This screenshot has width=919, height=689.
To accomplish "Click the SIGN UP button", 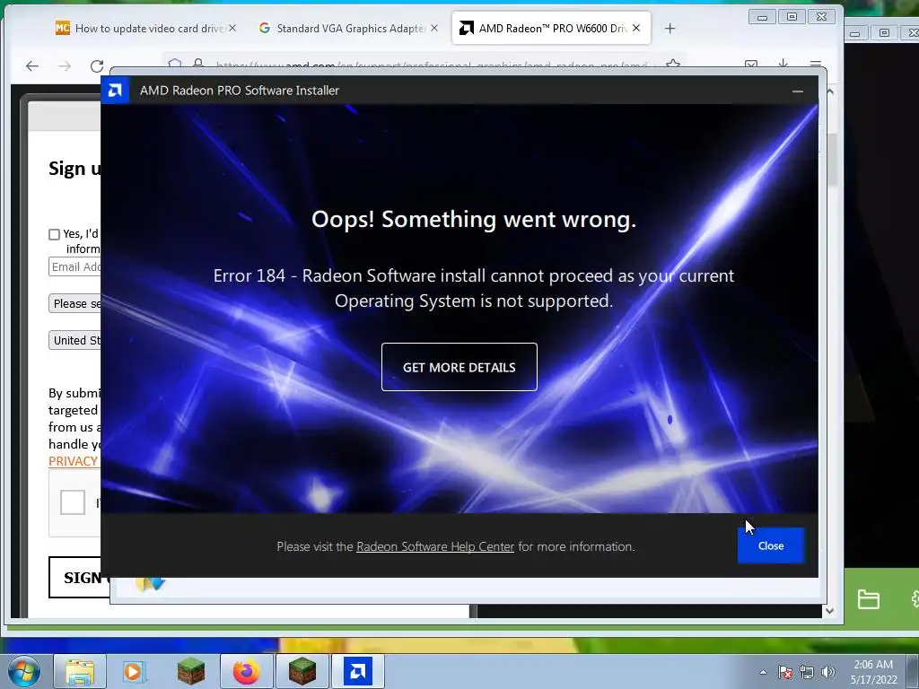I will 79,578.
